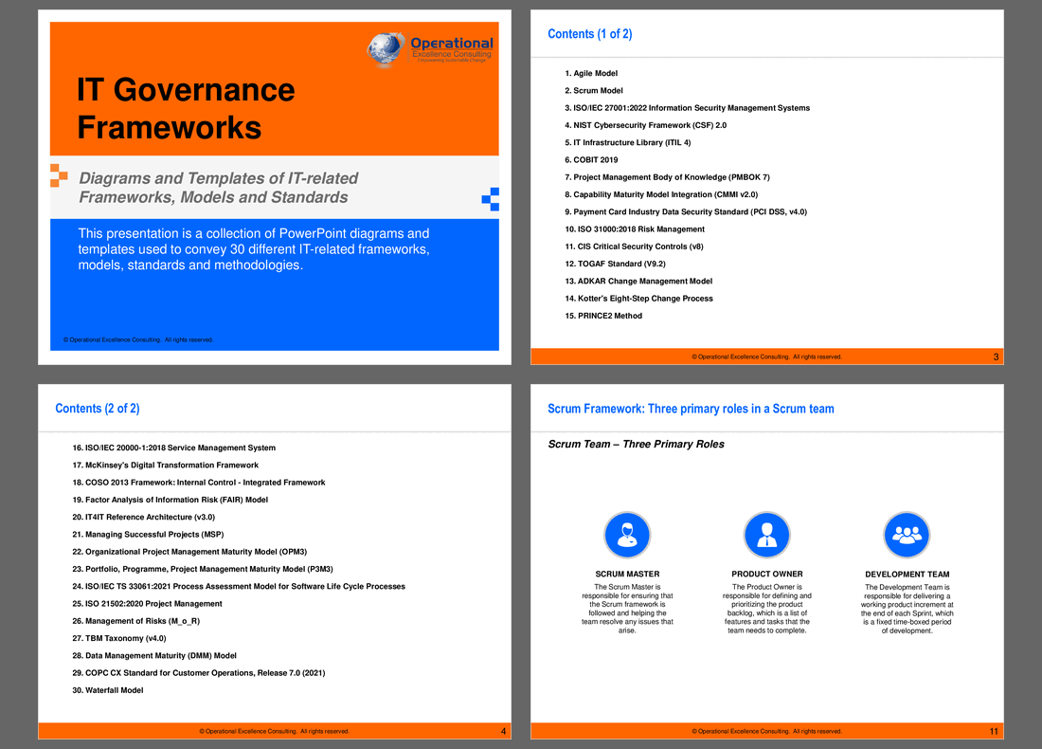Click the ISO/IEC 20000-1:2018 Service Management entry
Viewport: 1042px width, 749px height.
coord(173,448)
